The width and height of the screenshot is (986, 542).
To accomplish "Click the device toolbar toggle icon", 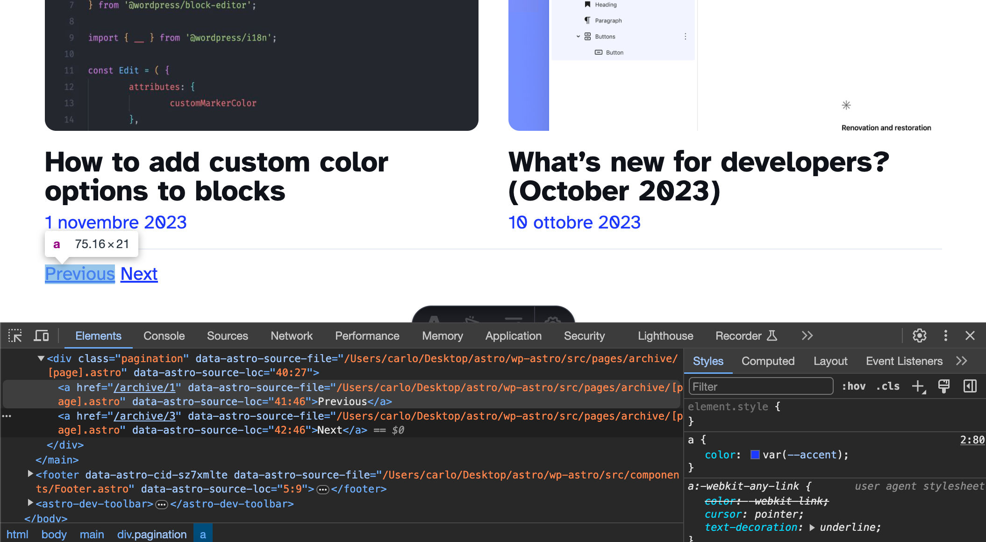I will pyautogui.click(x=42, y=336).
